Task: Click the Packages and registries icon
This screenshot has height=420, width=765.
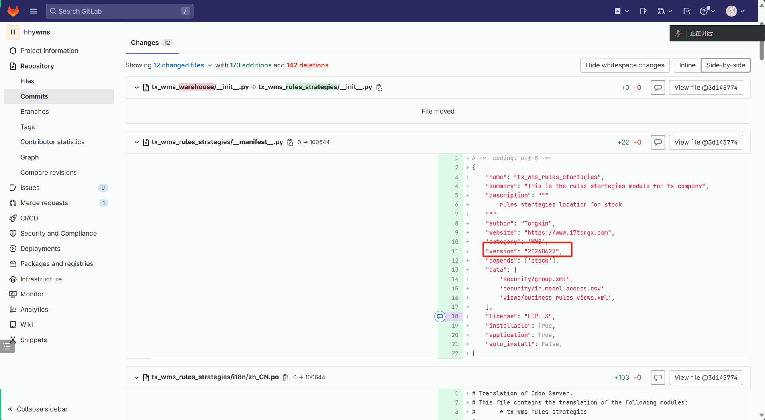Action: tap(13, 264)
